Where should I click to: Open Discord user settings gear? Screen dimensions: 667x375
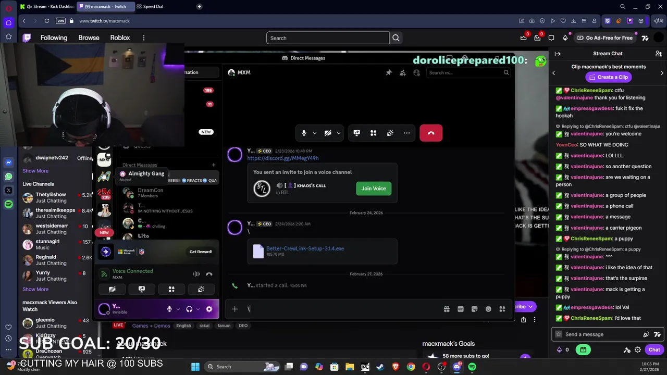tap(209, 309)
